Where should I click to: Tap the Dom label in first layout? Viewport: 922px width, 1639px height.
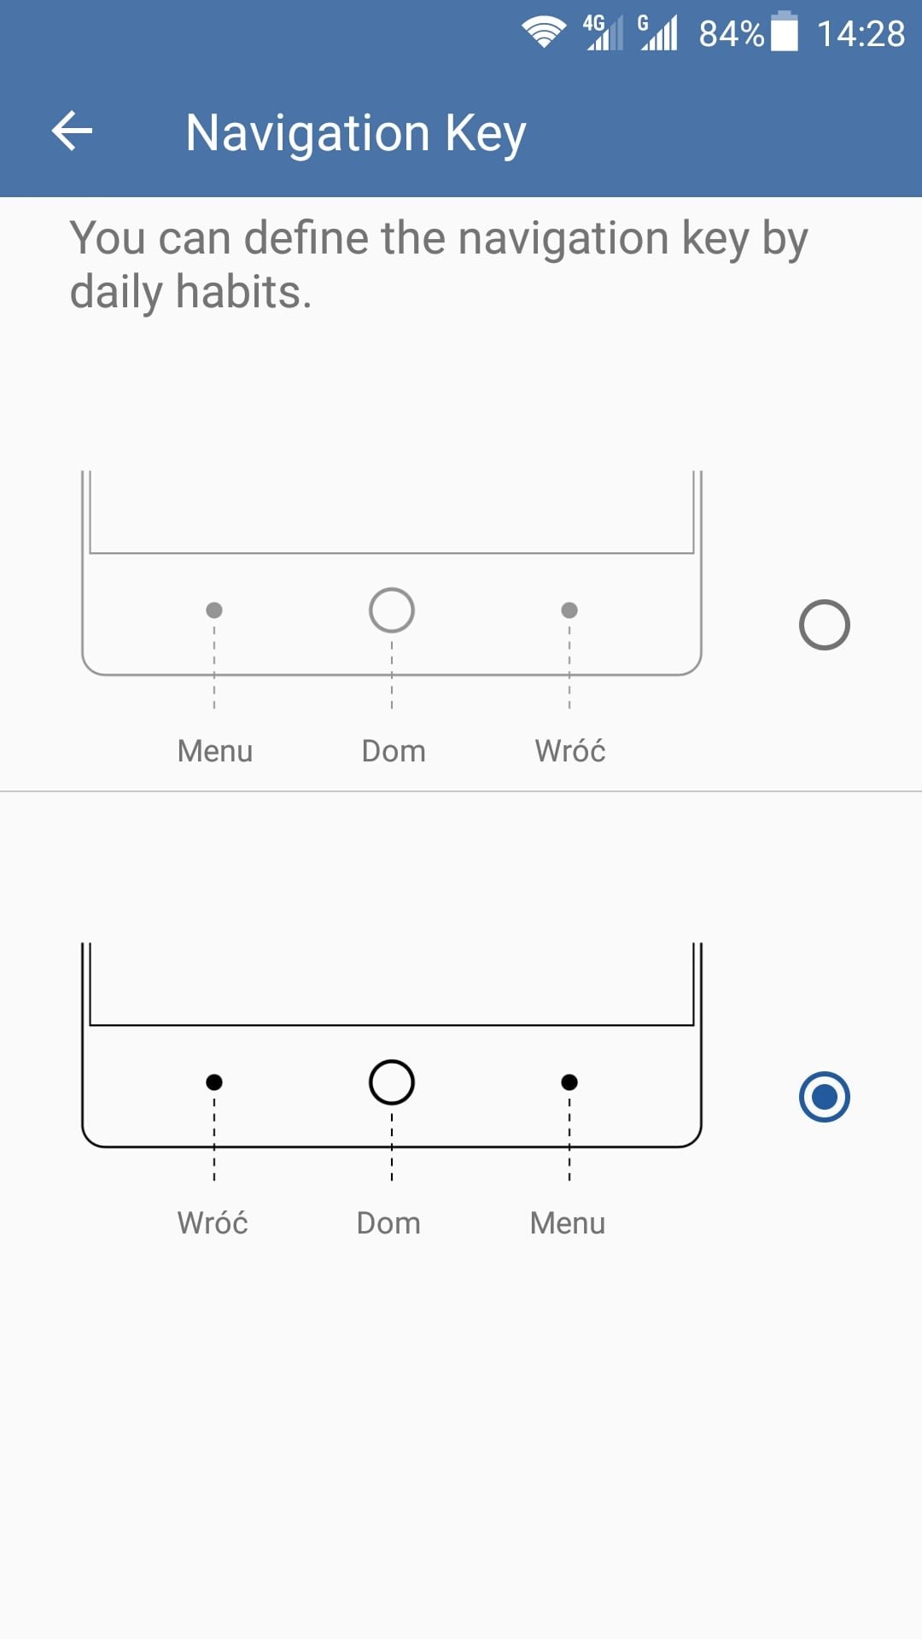pos(394,751)
